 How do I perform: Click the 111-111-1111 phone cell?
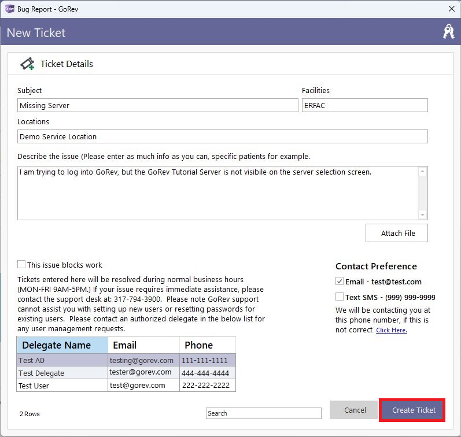208,360
